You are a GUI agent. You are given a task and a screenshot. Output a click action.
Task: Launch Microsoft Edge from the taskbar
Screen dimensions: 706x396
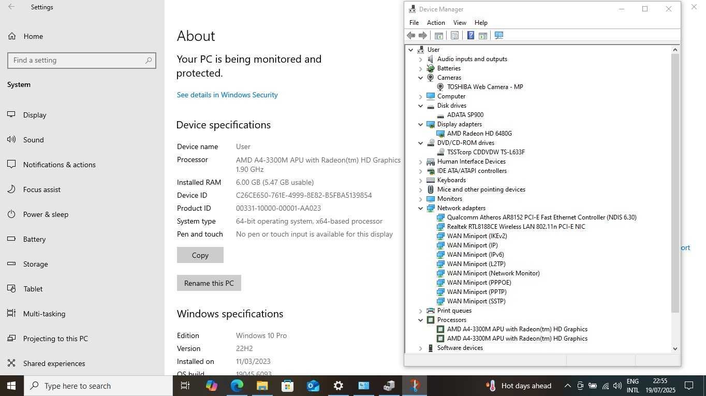point(237,386)
